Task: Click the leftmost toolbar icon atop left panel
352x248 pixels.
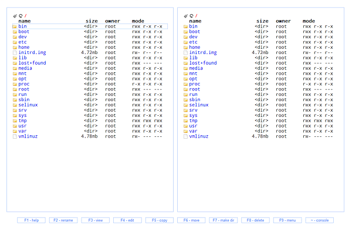Action: point(14,16)
